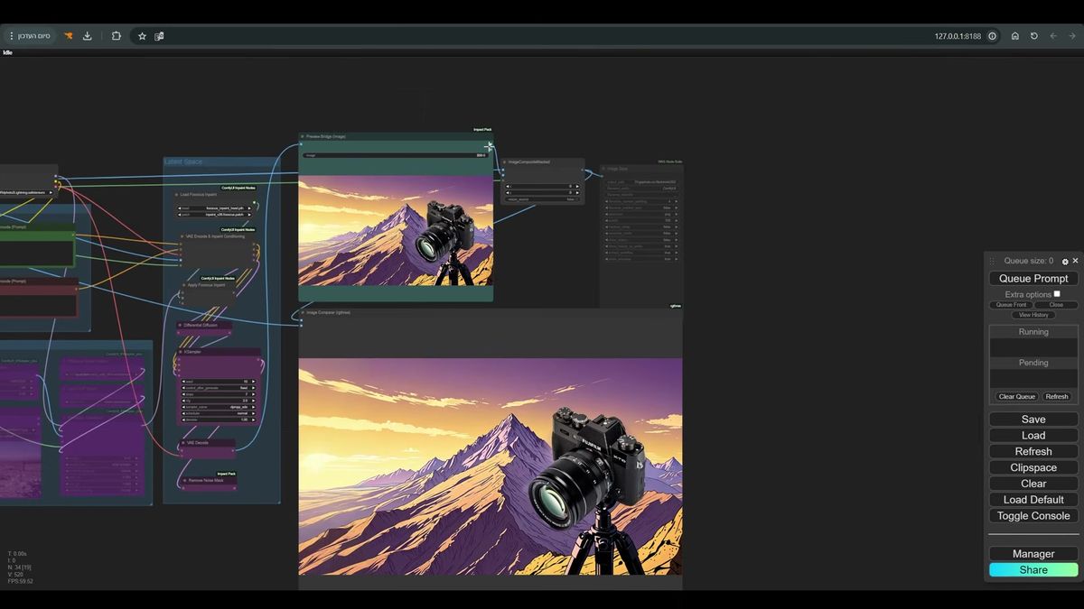Click Load Default button
The height and width of the screenshot is (609, 1084).
[1033, 500]
